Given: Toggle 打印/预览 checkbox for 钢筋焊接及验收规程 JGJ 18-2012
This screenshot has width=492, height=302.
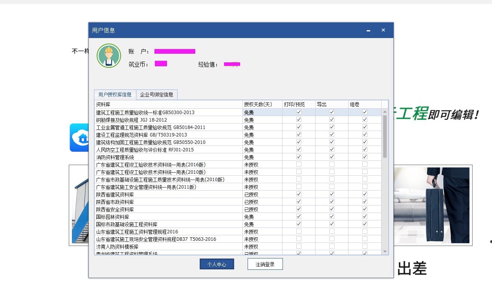Looking at the screenshot, I should pos(299,120).
